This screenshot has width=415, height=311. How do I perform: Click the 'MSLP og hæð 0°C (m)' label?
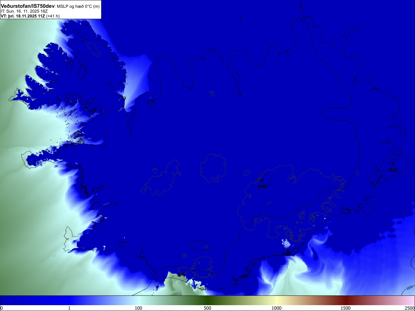(78, 6)
